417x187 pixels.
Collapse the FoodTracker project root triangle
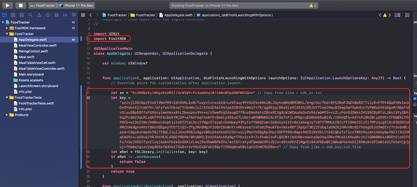3,22
